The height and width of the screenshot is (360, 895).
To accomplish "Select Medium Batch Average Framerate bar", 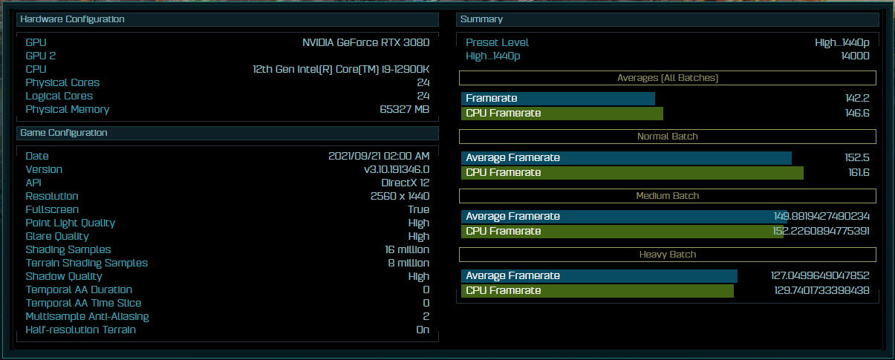I will (x=622, y=217).
